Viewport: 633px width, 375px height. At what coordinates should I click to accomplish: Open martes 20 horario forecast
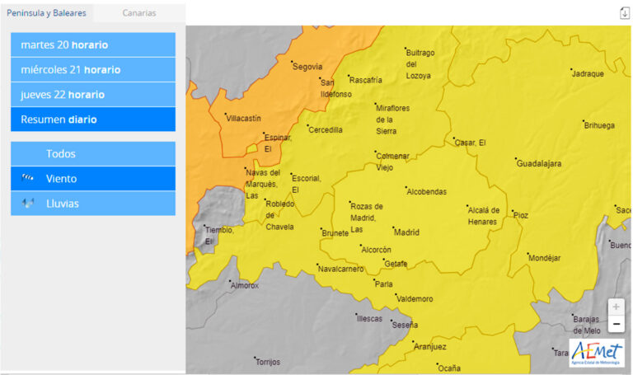93,45
